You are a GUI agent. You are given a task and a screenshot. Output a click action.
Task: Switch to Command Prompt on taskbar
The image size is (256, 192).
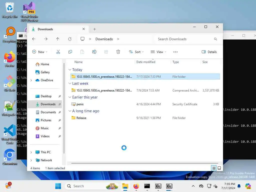point(147,186)
